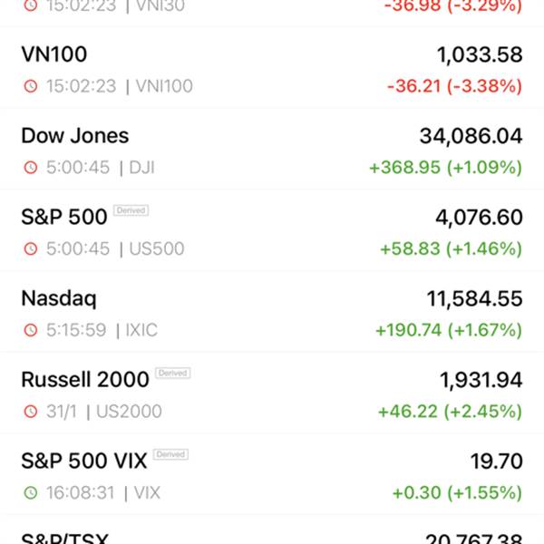
Task: Click the red clock icon beside VNI100
Action: pyautogui.click(x=31, y=86)
